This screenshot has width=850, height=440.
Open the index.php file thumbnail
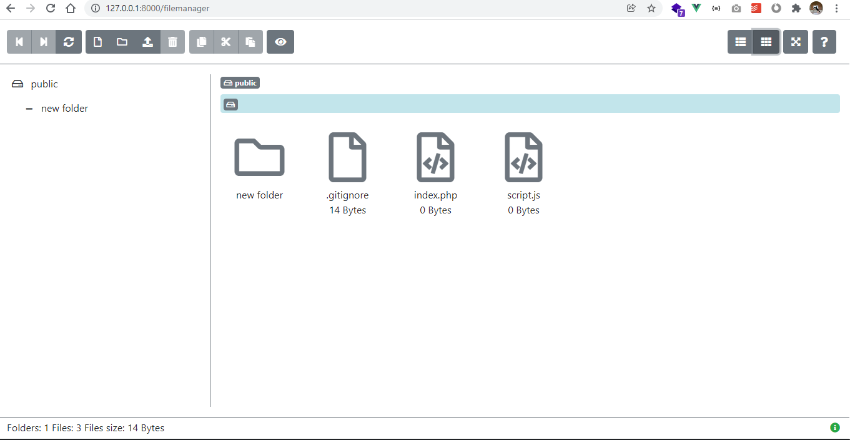(x=435, y=157)
